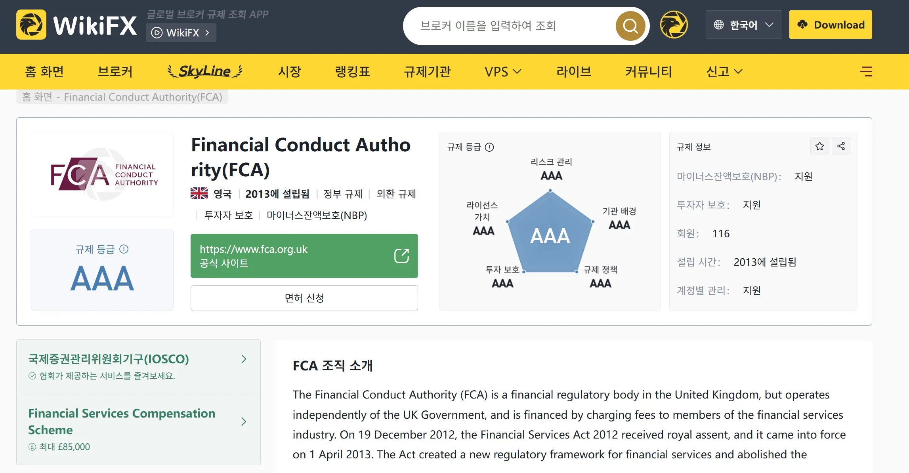Click the 리스크 관리 AAA label
Screen dimensions: 909x473
[x=551, y=169]
